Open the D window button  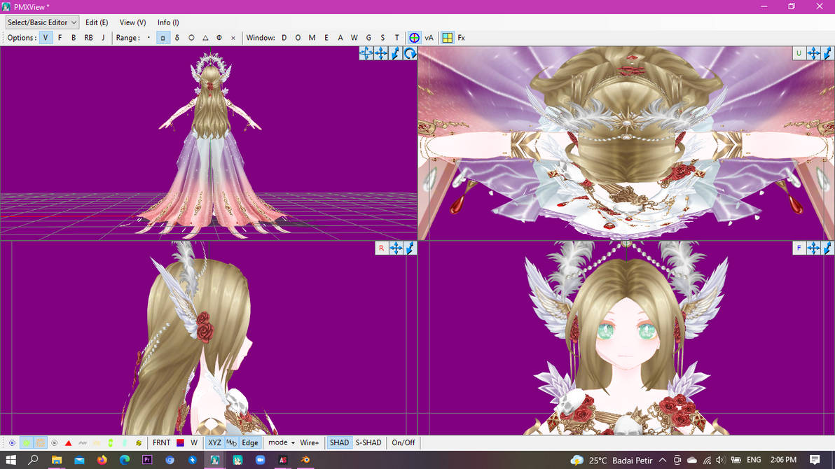(x=284, y=38)
